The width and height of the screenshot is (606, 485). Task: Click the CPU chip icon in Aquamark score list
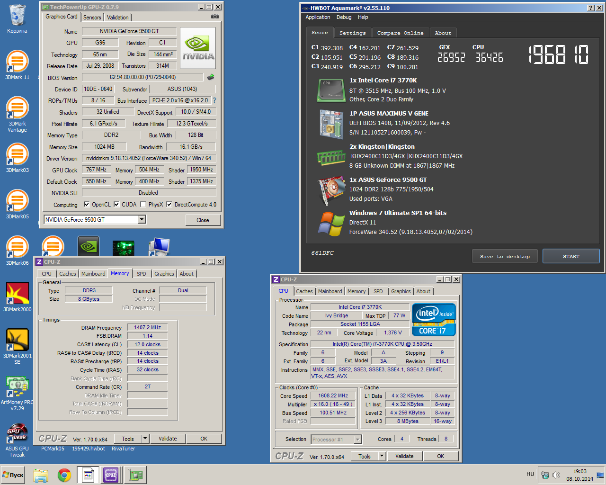[x=331, y=90]
